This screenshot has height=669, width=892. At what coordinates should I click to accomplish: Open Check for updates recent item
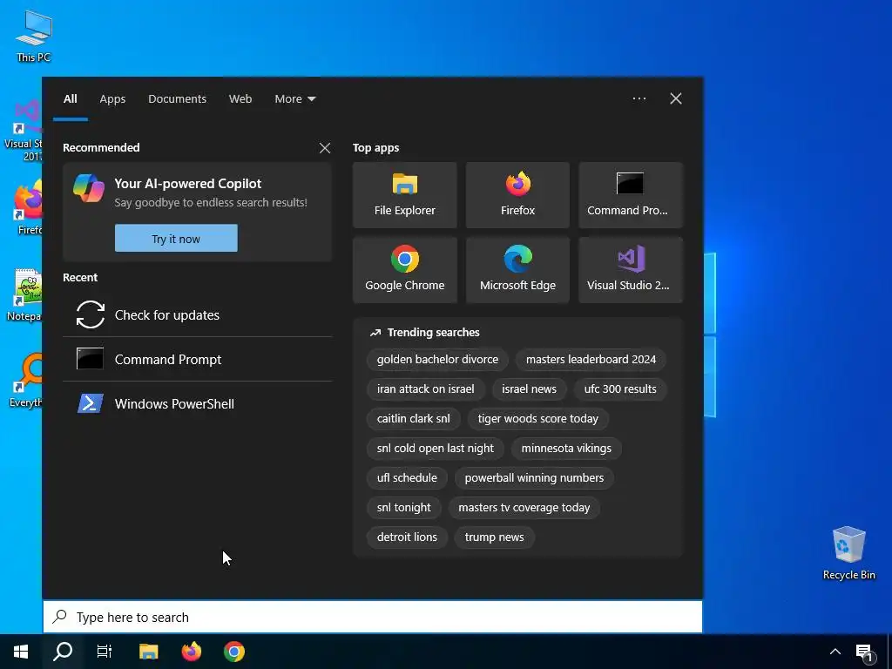point(198,314)
